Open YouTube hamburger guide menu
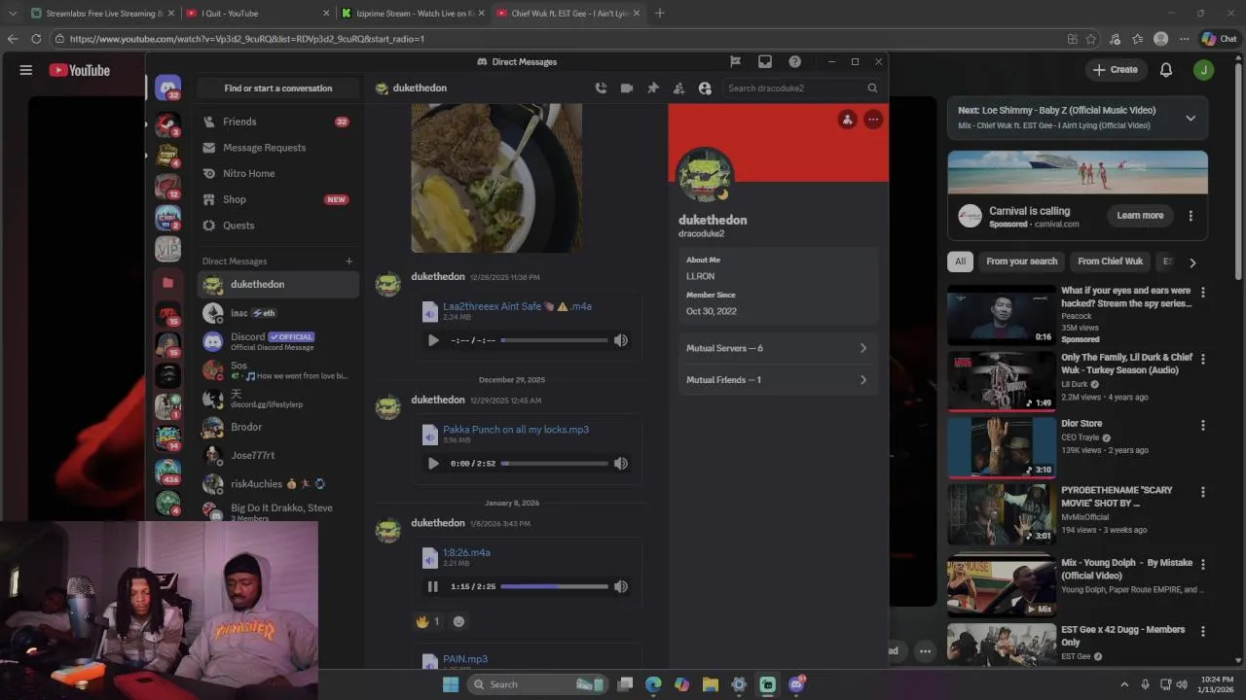 pos(26,70)
